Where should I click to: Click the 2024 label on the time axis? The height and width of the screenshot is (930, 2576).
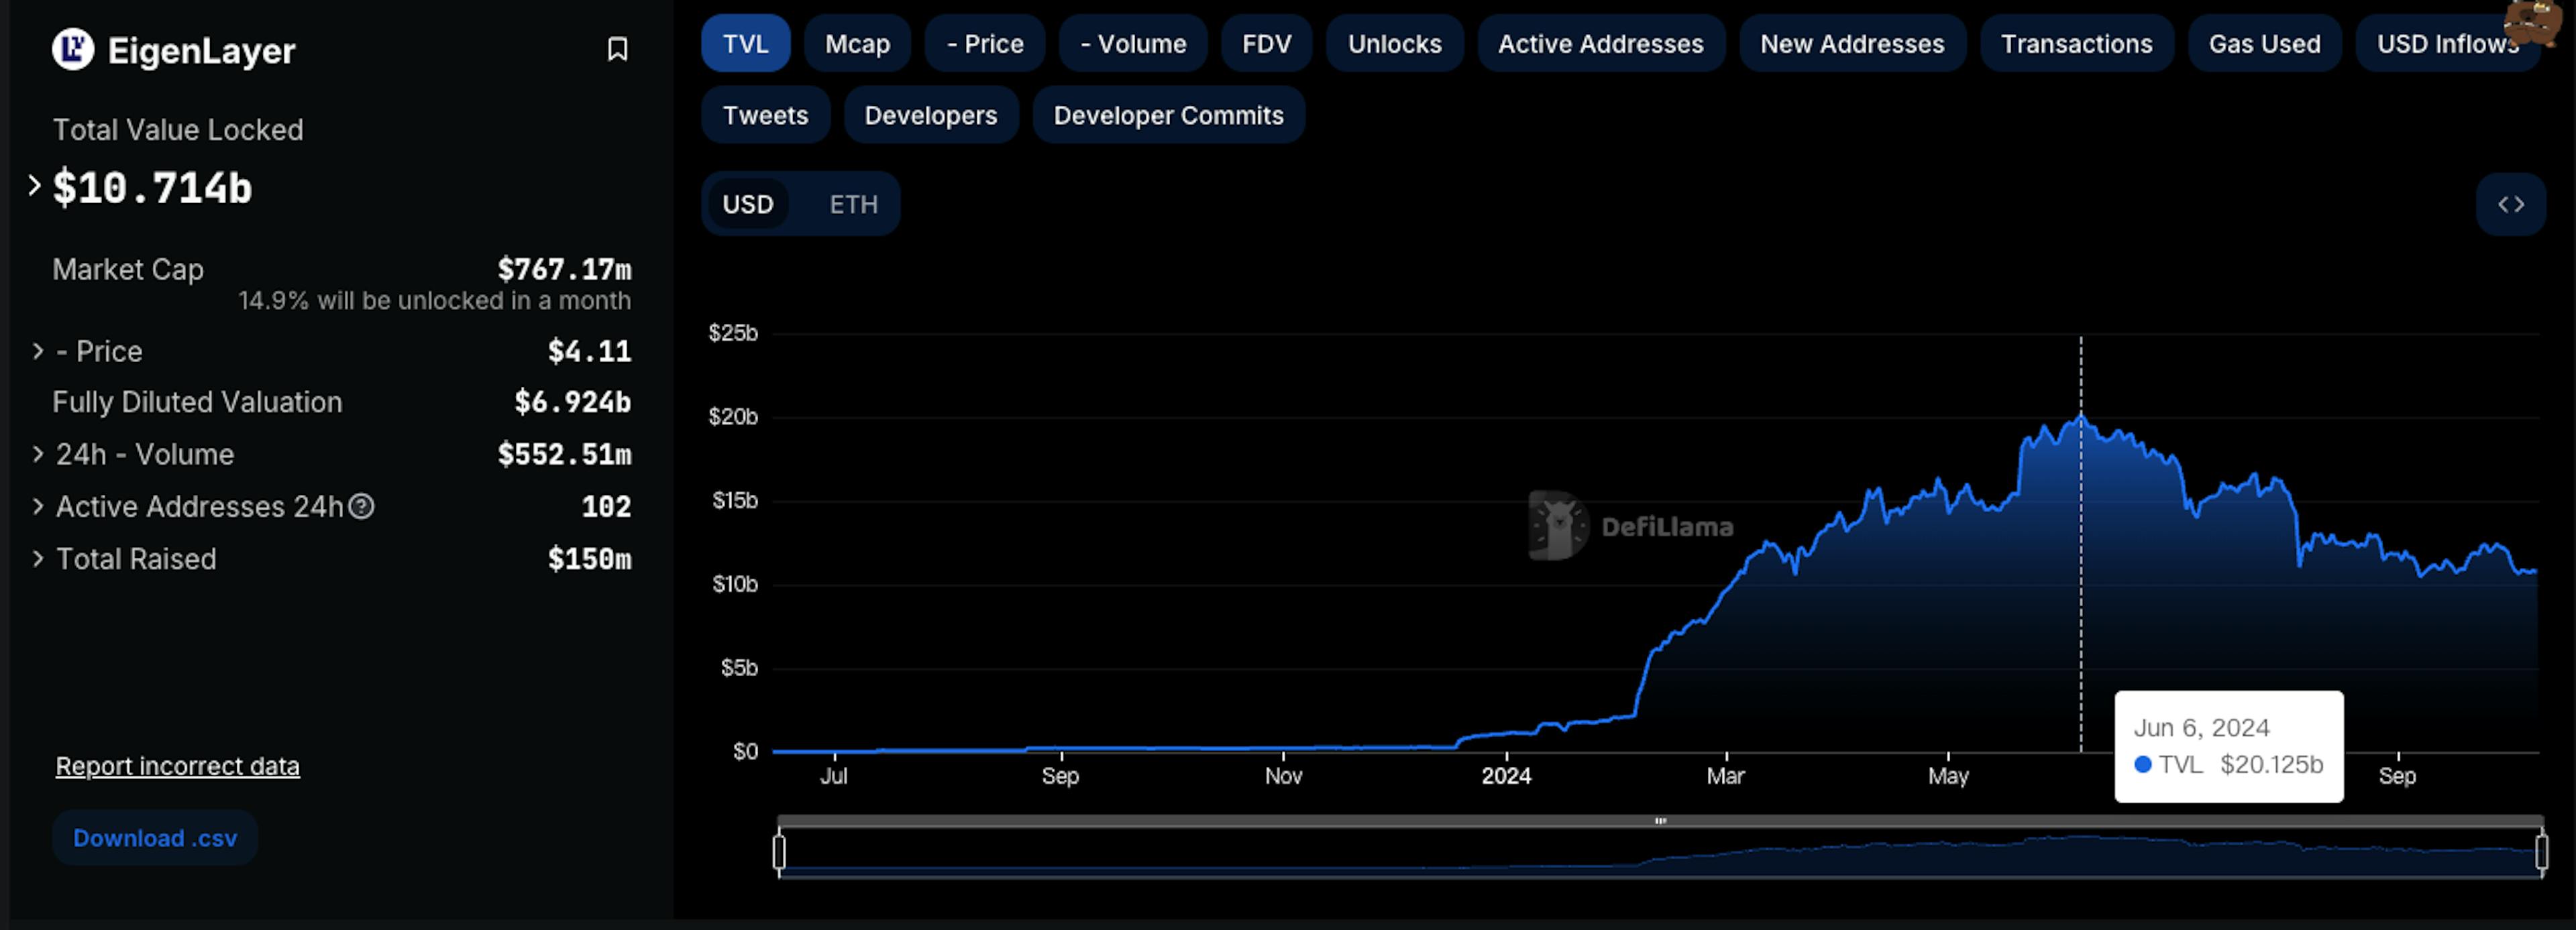tap(1506, 776)
